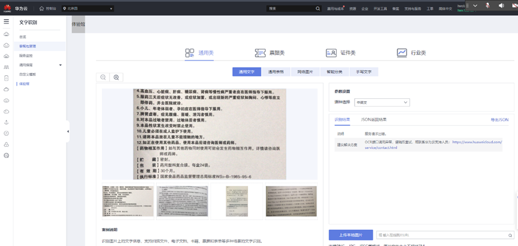Zoom in the preview image
This screenshot has width=518, height=246.
point(116,77)
